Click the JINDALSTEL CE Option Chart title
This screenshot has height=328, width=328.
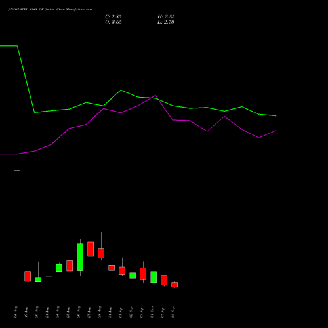pos(50,9)
